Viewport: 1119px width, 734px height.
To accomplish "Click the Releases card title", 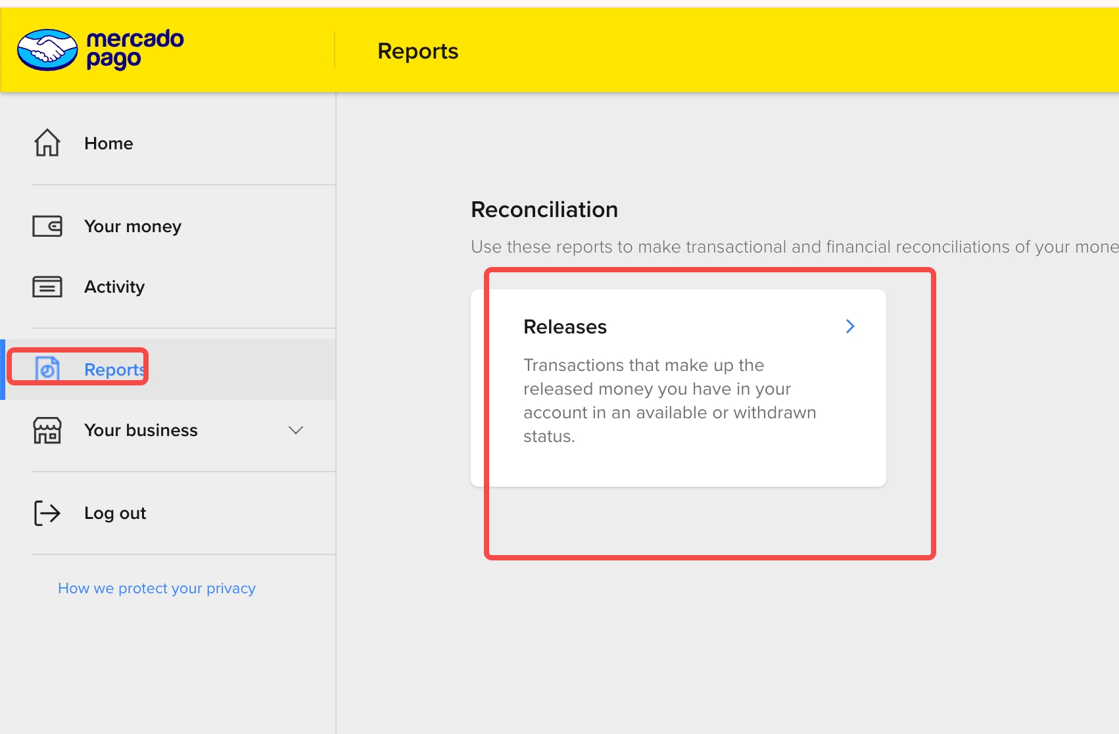I will [565, 327].
